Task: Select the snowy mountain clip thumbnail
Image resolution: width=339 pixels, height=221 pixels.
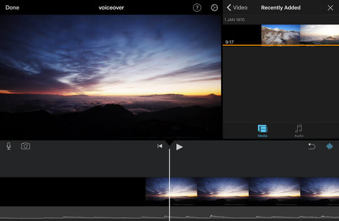Action: (281, 34)
